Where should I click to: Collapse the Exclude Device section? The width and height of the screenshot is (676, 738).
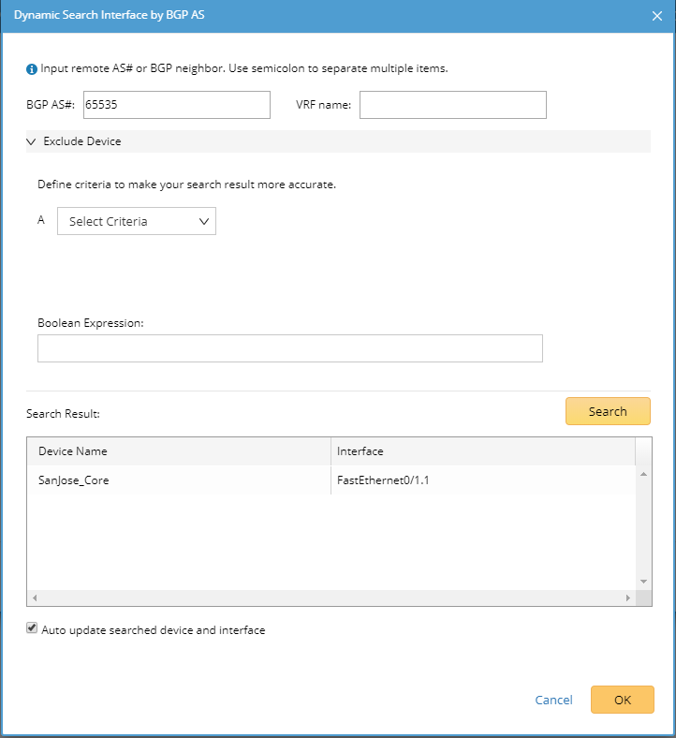pos(31,141)
